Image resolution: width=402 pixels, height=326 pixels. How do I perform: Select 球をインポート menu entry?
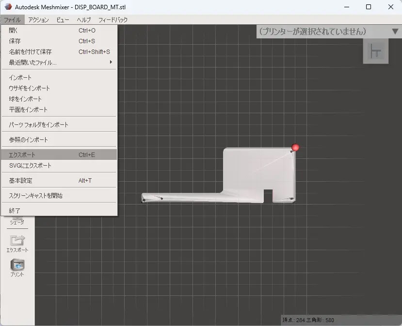coord(59,99)
